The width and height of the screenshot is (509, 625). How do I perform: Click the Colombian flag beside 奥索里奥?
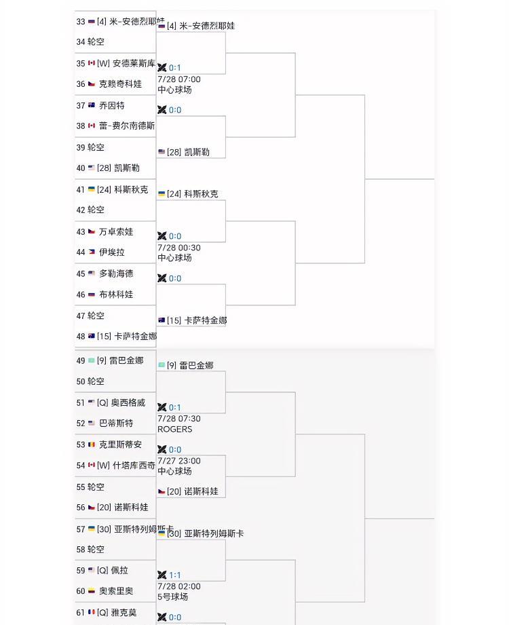(x=92, y=592)
